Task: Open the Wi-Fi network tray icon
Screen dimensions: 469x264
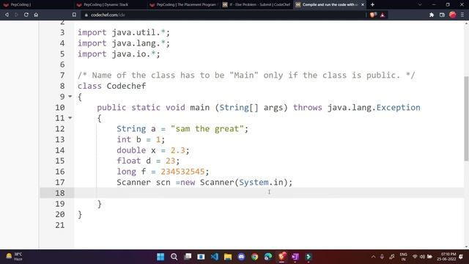Action: coord(415,257)
